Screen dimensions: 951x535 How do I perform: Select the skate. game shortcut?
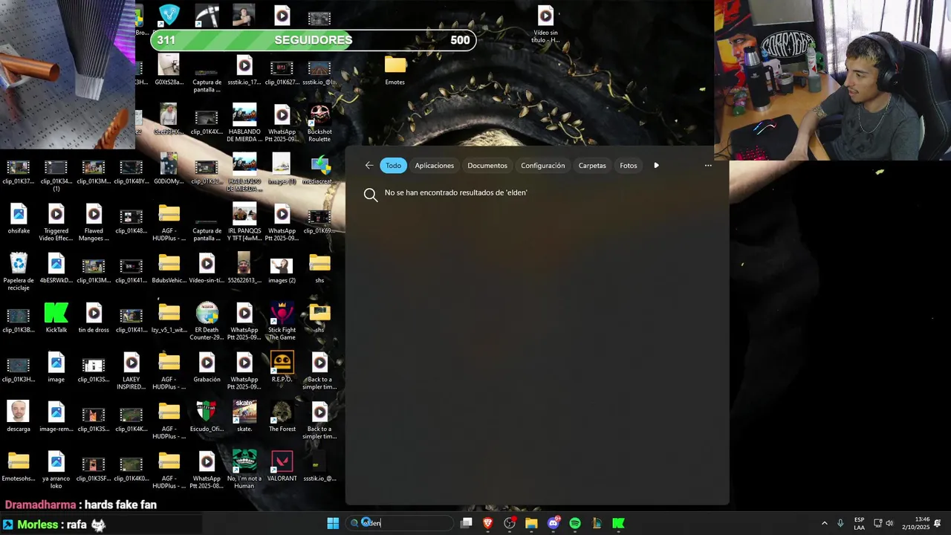click(244, 416)
